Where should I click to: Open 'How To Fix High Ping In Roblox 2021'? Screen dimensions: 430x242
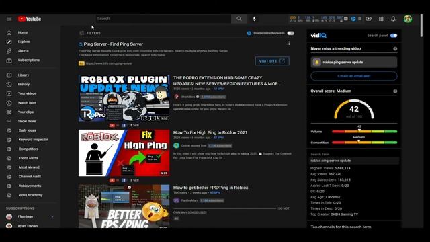(x=210, y=132)
